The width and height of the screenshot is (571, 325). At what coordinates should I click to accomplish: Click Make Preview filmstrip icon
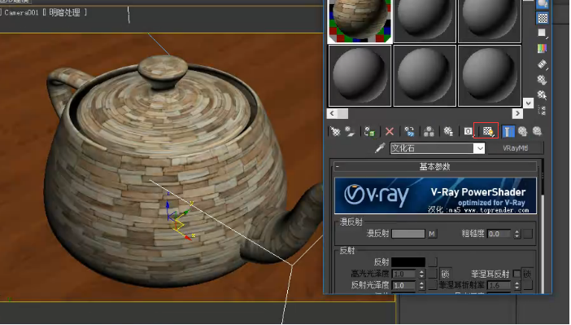click(543, 64)
